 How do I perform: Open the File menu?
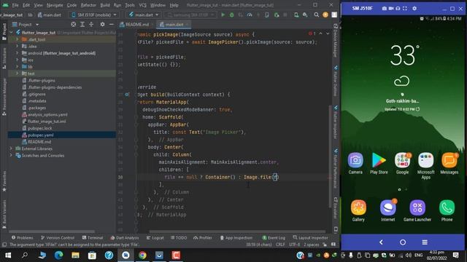pyautogui.click(x=15, y=5)
